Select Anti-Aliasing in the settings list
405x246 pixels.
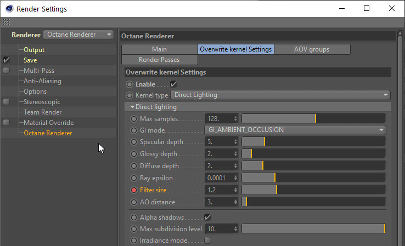pos(42,81)
